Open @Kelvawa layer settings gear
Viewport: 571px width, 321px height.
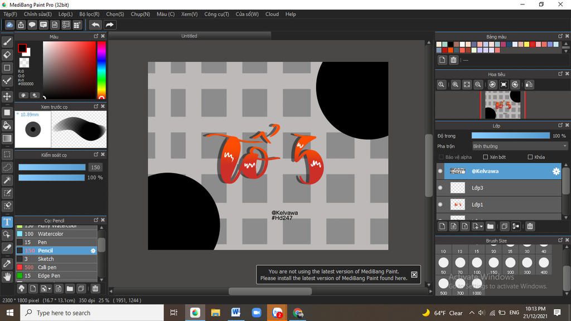click(556, 171)
